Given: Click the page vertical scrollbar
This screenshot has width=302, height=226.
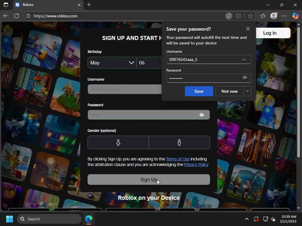Looking at the screenshot, I should click(x=298, y=92).
